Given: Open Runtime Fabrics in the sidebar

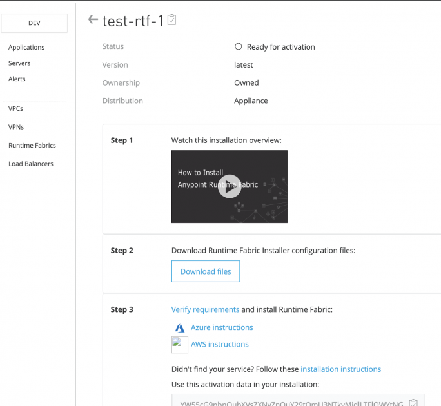Looking at the screenshot, I should (32, 146).
